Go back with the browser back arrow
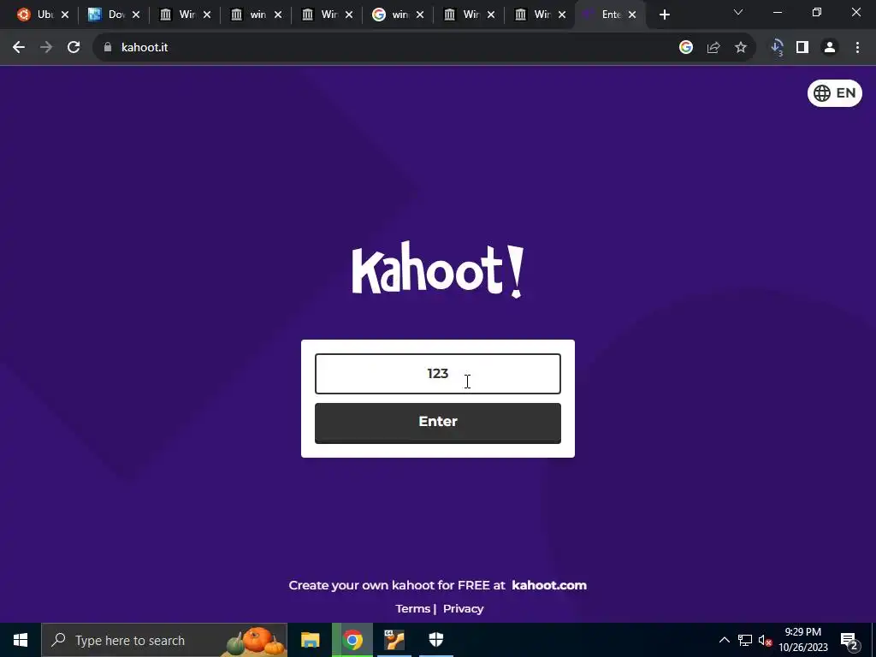The image size is (876, 657). (19, 48)
